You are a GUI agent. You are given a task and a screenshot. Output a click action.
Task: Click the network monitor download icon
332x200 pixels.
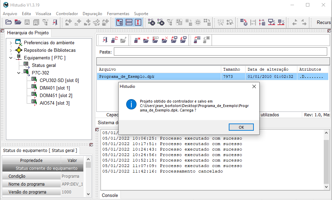point(272,22)
